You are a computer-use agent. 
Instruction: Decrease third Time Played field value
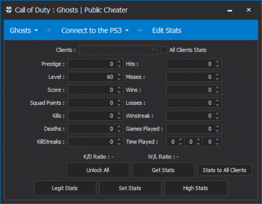coord(217,144)
